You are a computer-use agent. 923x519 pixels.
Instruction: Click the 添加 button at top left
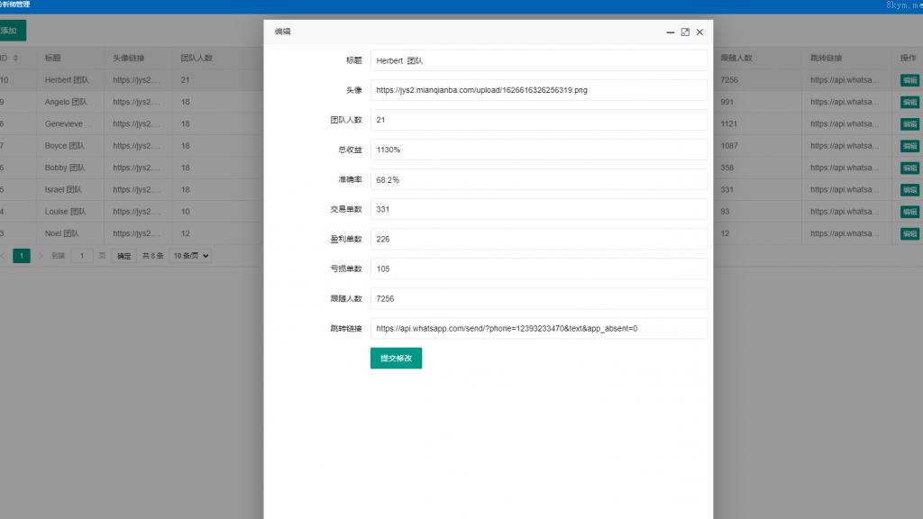point(9,31)
